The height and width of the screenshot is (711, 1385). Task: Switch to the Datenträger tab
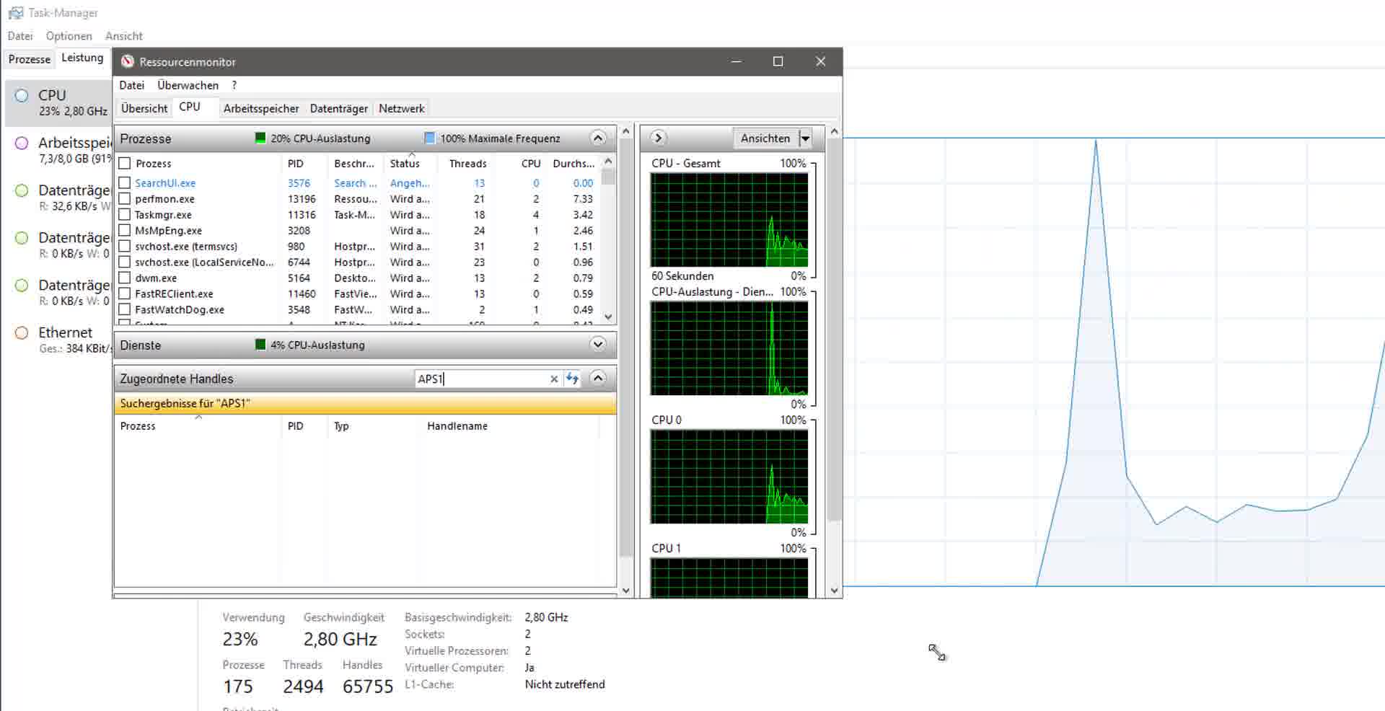[x=339, y=108]
